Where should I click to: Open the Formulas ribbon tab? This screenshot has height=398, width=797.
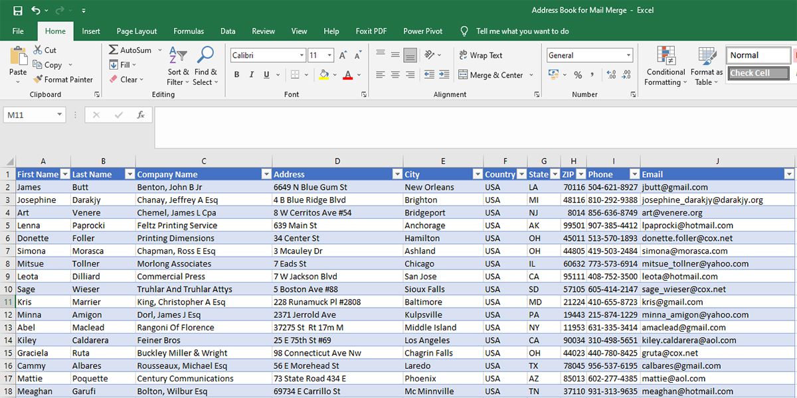coord(189,31)
